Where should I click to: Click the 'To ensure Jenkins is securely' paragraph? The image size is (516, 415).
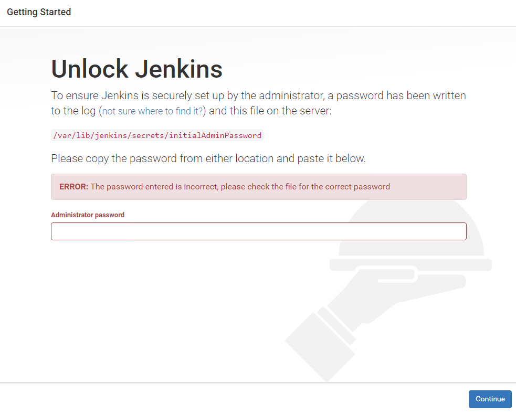click(259, 103)
